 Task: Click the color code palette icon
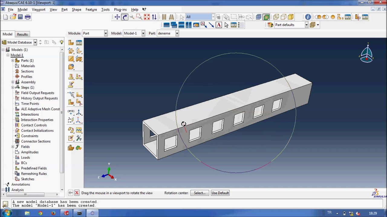click(270, 25)
